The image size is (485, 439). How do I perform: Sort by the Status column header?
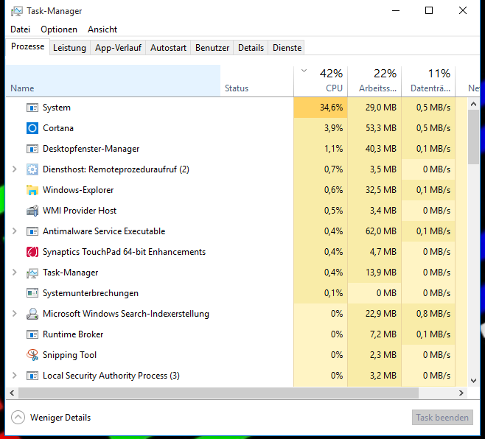coord(257,81)
